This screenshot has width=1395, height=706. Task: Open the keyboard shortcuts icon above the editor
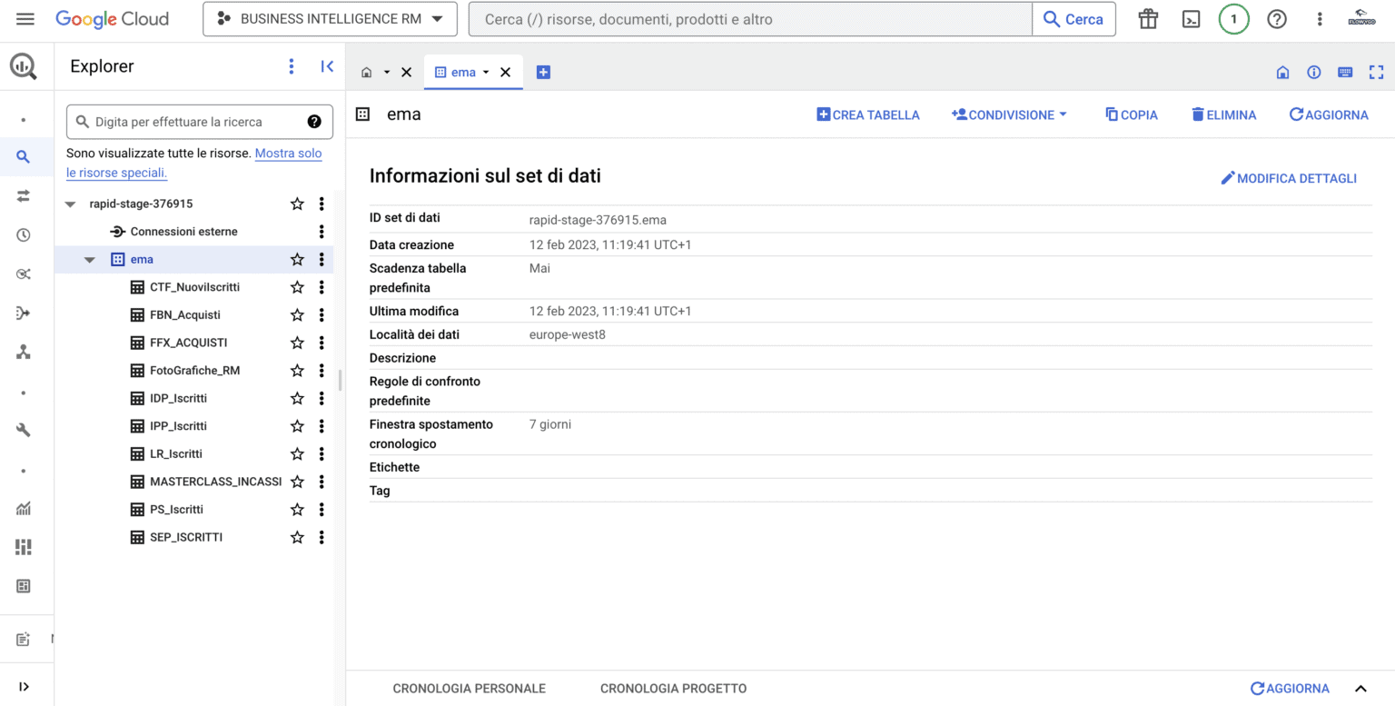point(1344,72)
